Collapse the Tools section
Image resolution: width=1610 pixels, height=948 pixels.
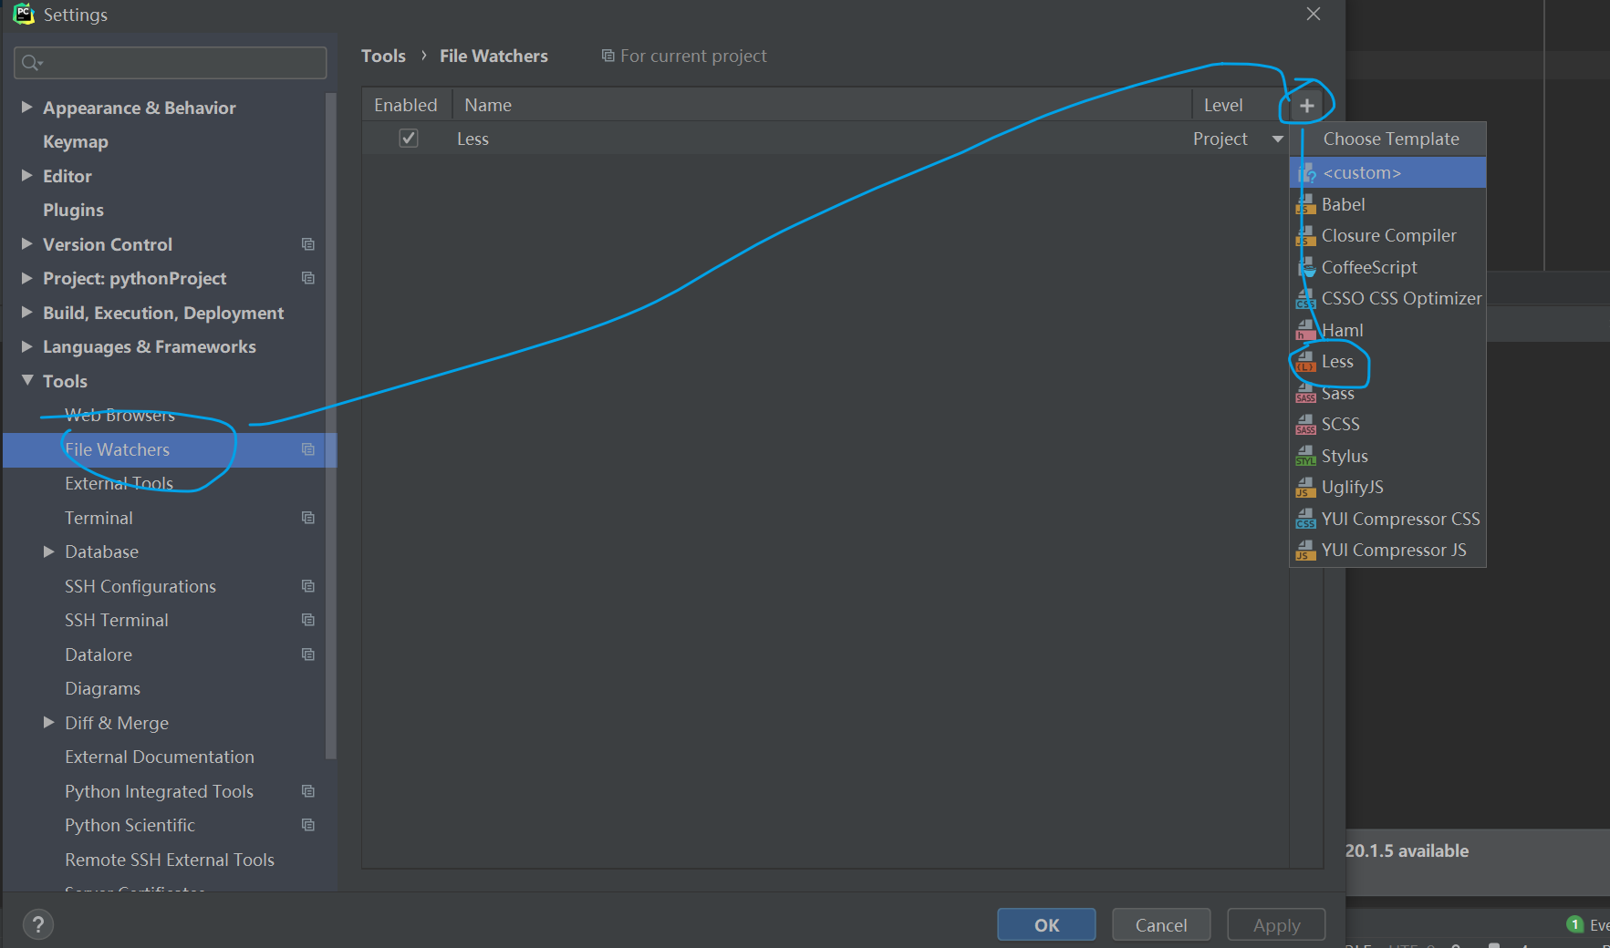pyautogui.click(x=27, y=380)
